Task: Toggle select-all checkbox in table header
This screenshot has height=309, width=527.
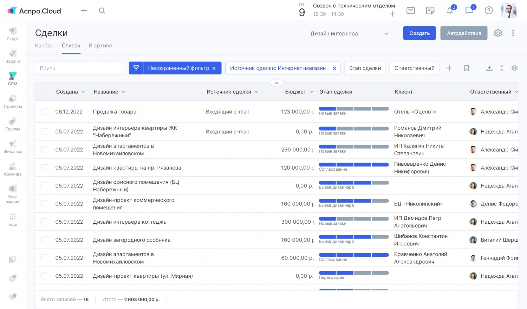Action: 45,92
